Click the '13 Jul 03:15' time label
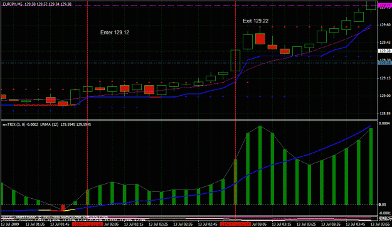The width and height of the screenshot is (392, 227). coord(282,224)
